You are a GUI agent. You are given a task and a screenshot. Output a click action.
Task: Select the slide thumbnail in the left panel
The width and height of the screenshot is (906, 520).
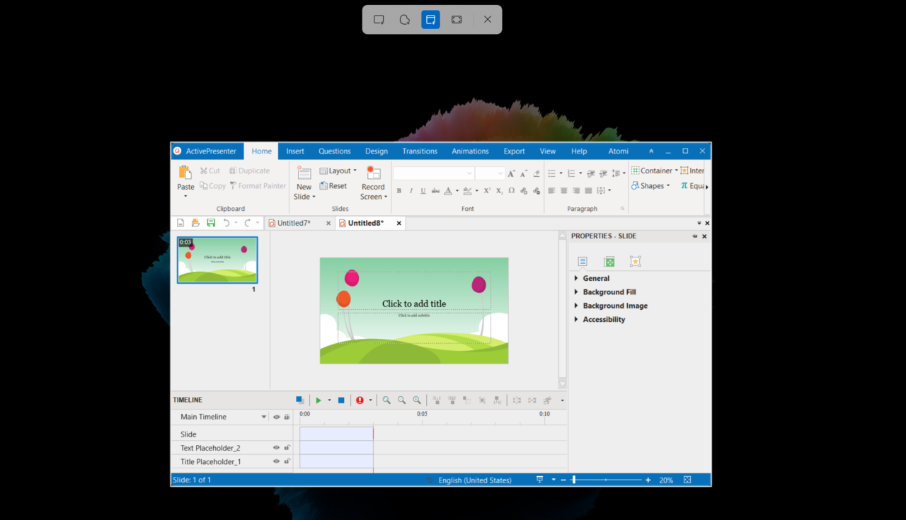tap(217, 260)
